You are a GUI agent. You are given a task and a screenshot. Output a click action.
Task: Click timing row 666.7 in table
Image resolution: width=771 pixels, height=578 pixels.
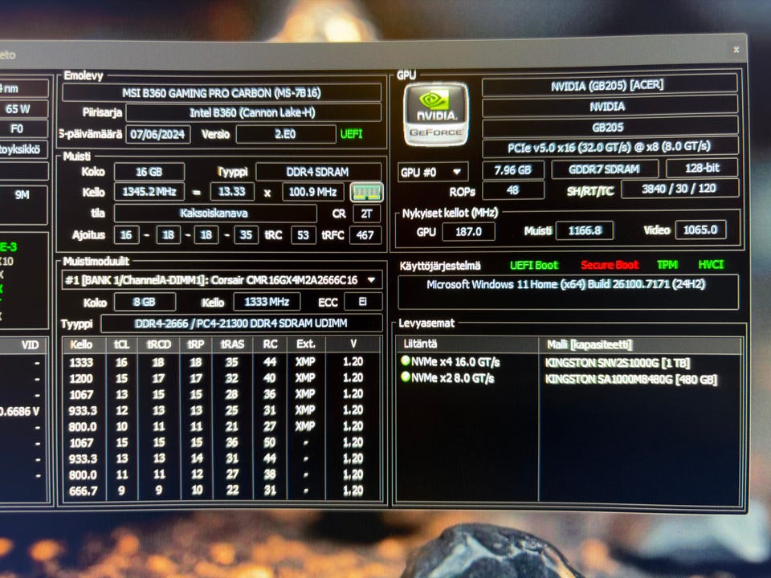[222, 490]
